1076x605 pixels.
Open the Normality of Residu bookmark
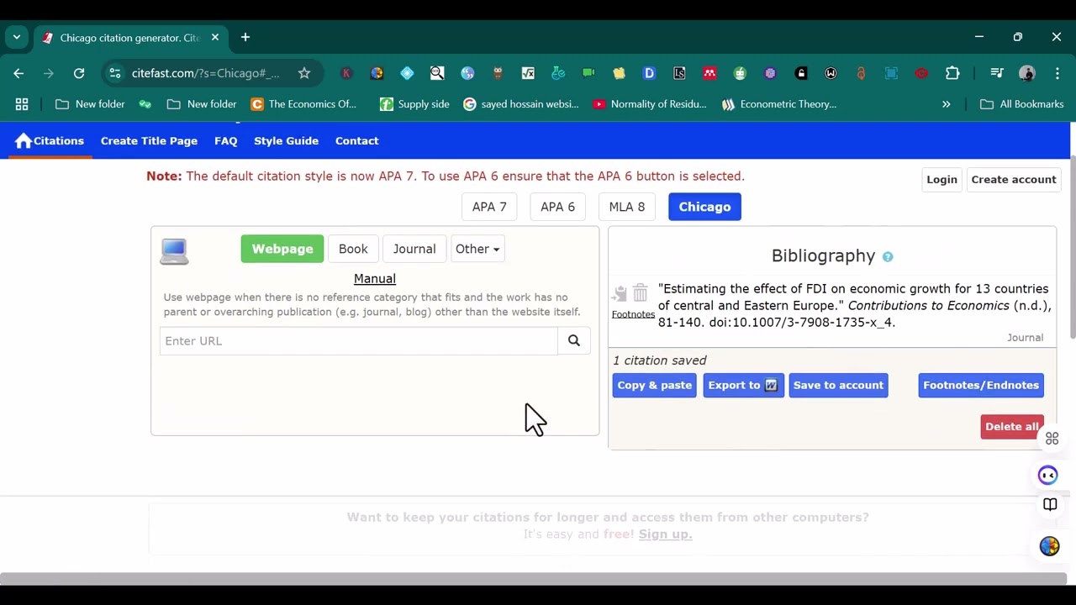(650, 104)
